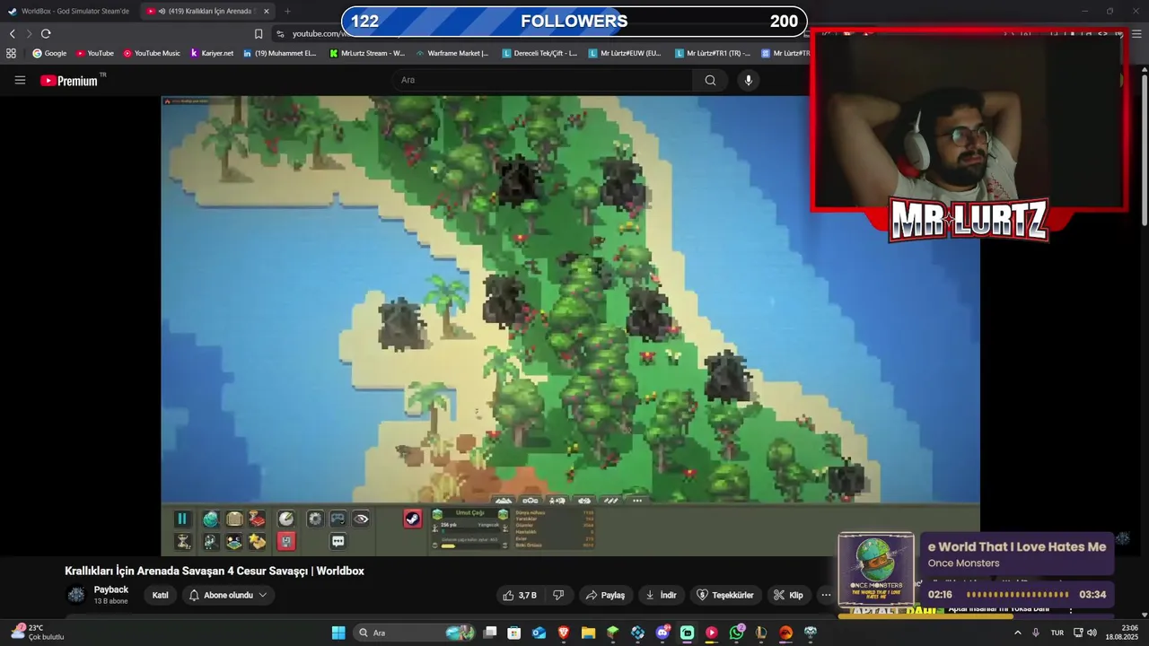Create a clip with Klip button
The image size is (1149, 646).
[788, 595]
